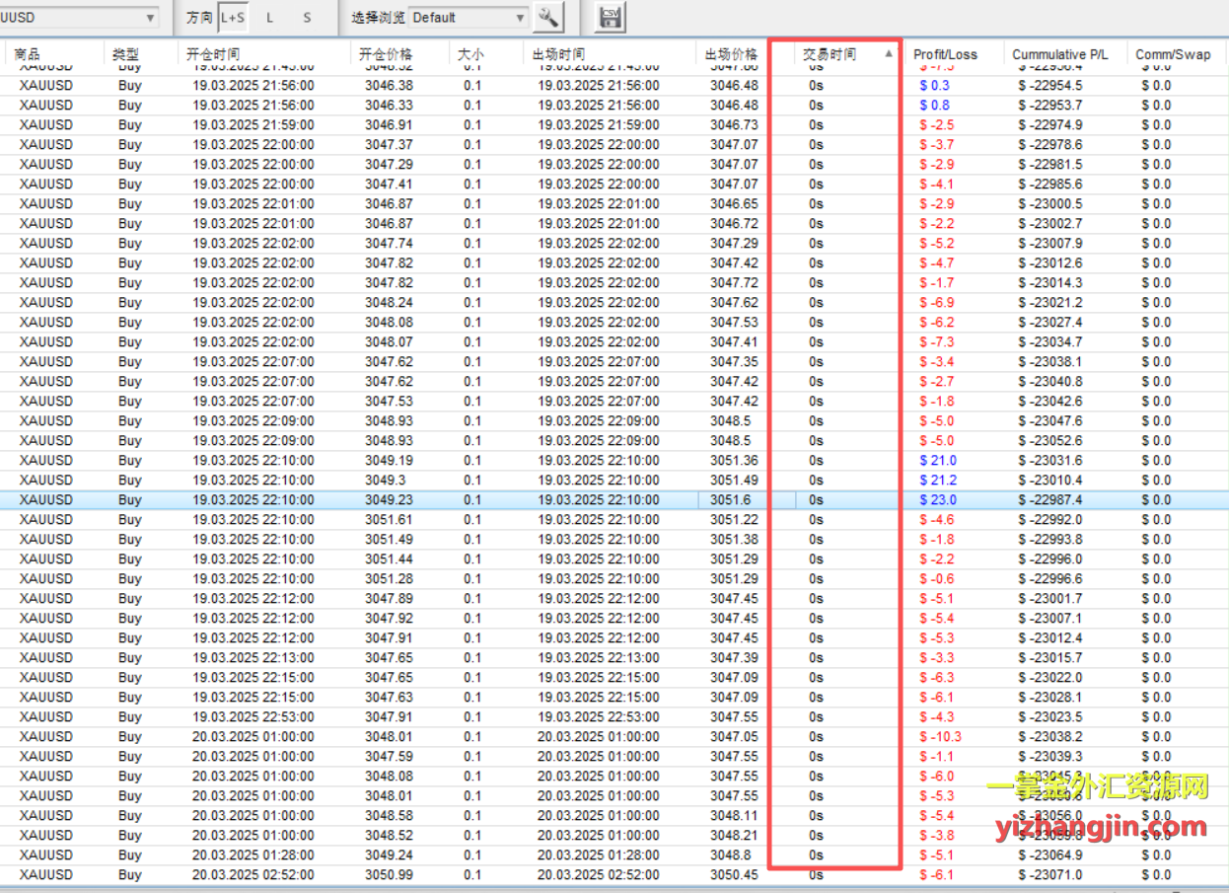Expand the 选择浏览 Default dropdown
The image size is (1229, 893).
469,18
